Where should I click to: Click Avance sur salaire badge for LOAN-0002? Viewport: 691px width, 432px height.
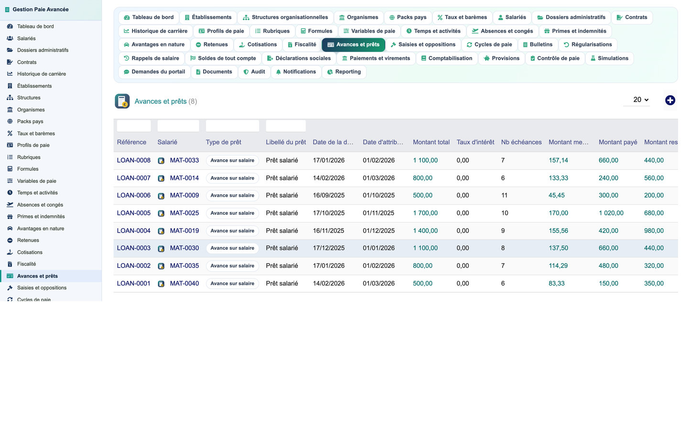232,266
